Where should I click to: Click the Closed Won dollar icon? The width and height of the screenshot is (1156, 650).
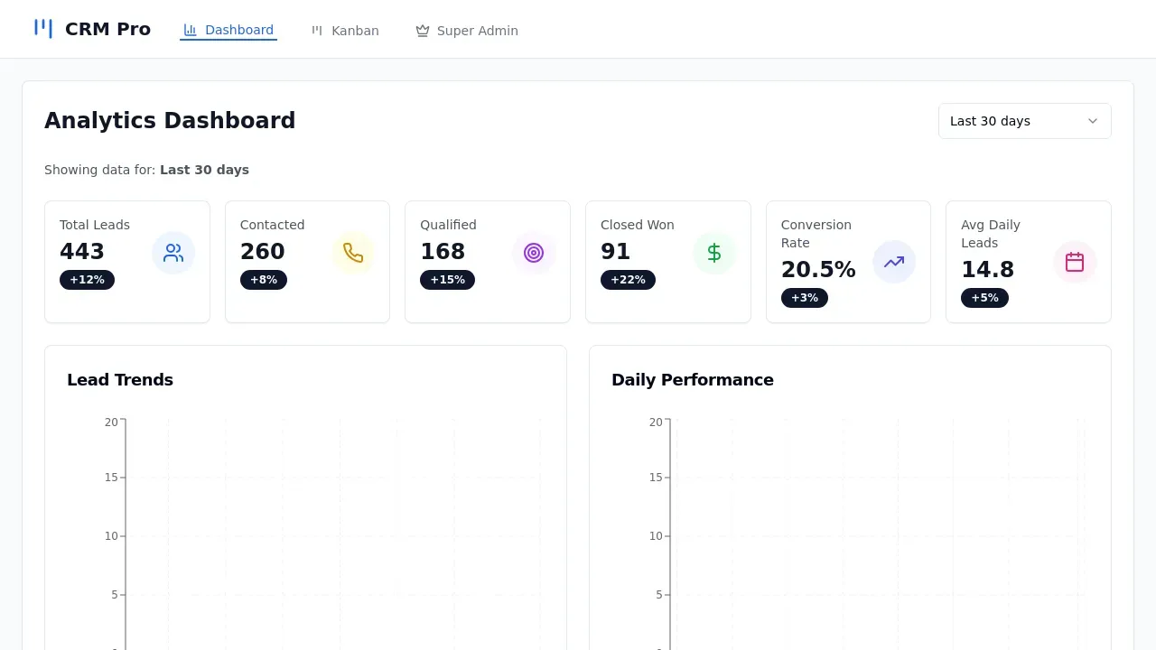[x=714, y=253]
